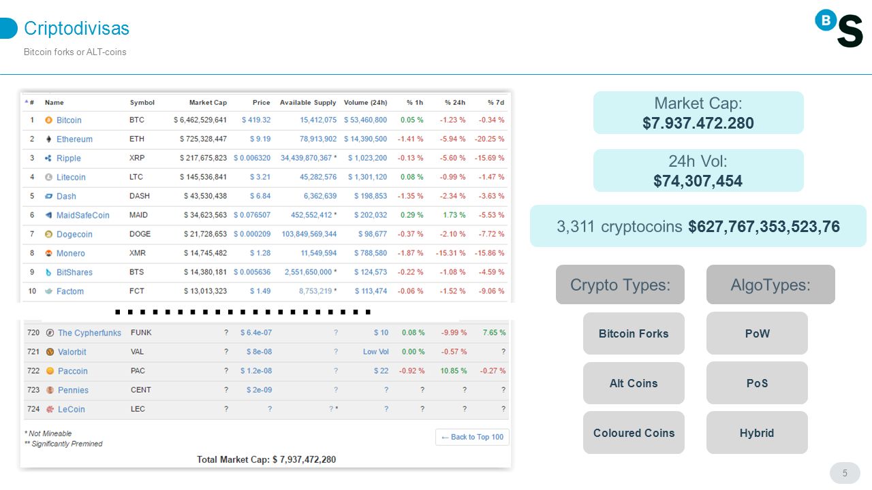Click Valorbit's Low Vol link
Image resolution: width=872 pixels, height=490 pixels.
coord(376,352)
